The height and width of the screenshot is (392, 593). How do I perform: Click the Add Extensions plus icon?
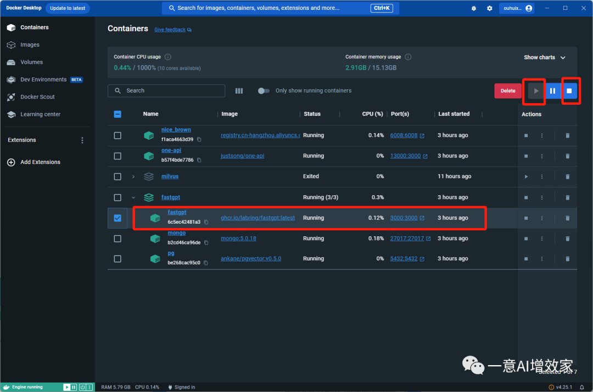tap(11, 162)
